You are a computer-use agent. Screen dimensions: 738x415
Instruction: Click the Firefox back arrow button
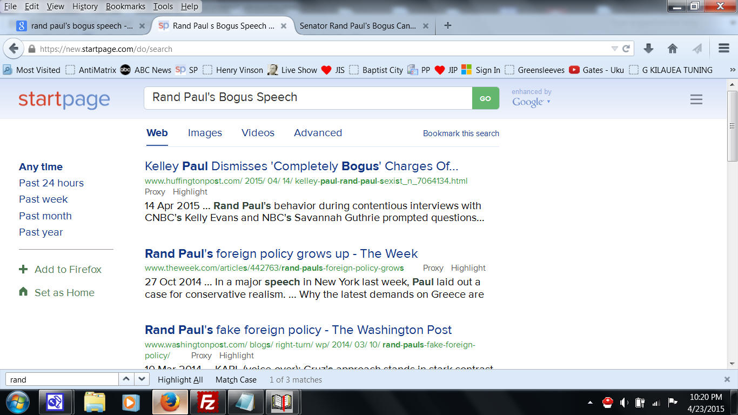pyautogui.click(x=13, y=49)
